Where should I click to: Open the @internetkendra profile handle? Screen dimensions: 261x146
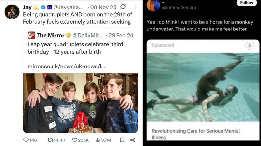(x=179, y=7)
